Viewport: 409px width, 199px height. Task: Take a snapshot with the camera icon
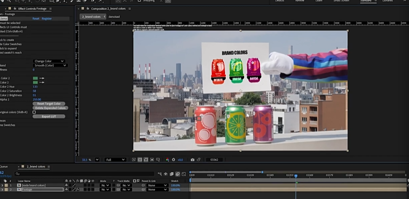coord(192,160)
